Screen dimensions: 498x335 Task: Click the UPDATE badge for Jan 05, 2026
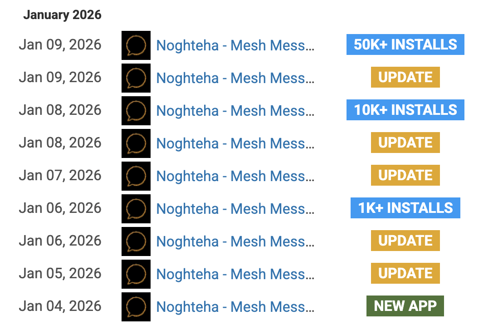(405, 273)
